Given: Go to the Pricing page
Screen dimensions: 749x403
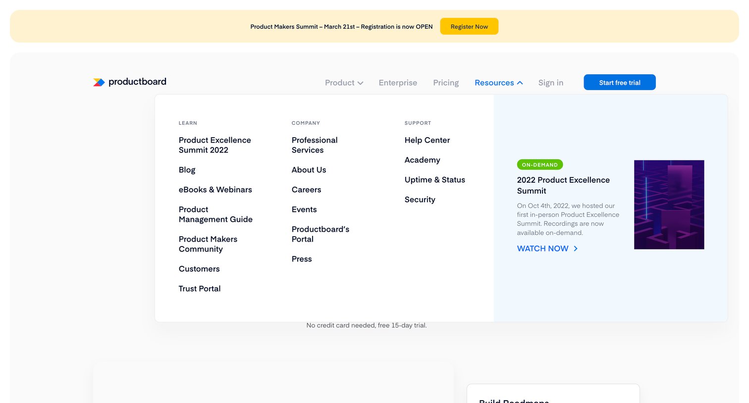Looking at the screenshot, I should click(446, 83).
